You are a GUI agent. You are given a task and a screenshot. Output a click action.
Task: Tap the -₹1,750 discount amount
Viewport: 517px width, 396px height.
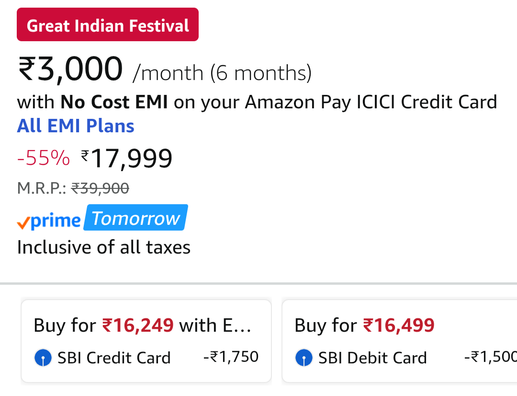(x=231, y=357)
